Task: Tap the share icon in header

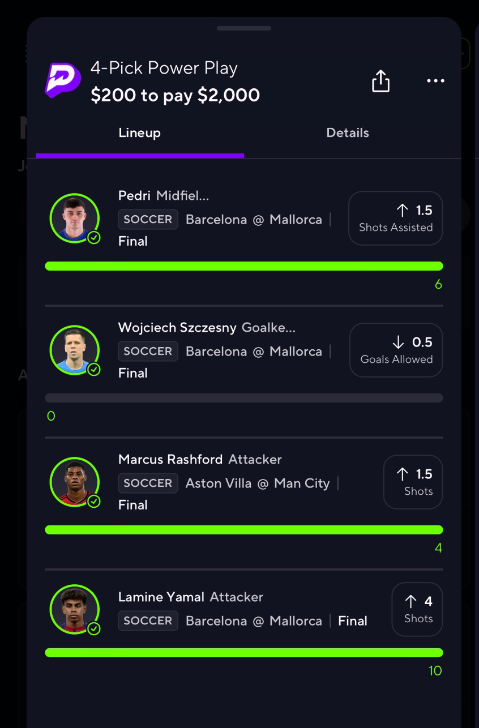Action: (380, 80)
